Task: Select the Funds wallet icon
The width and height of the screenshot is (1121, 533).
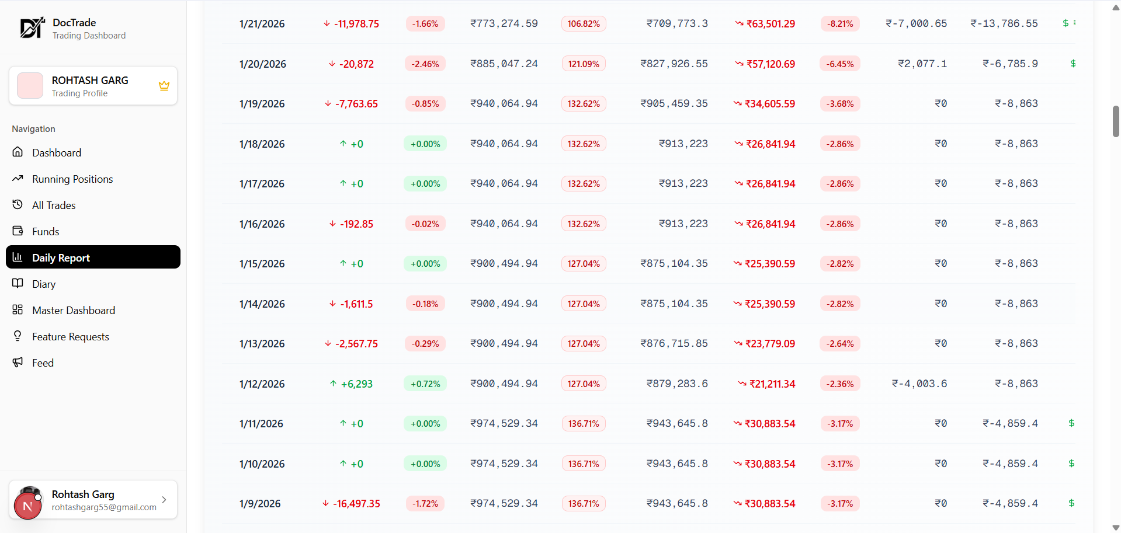Action: (18, 231)
